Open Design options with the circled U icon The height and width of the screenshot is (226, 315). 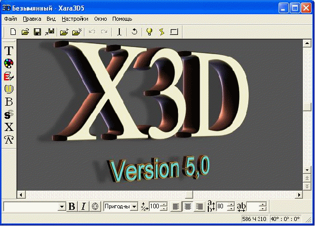point(9,89)
